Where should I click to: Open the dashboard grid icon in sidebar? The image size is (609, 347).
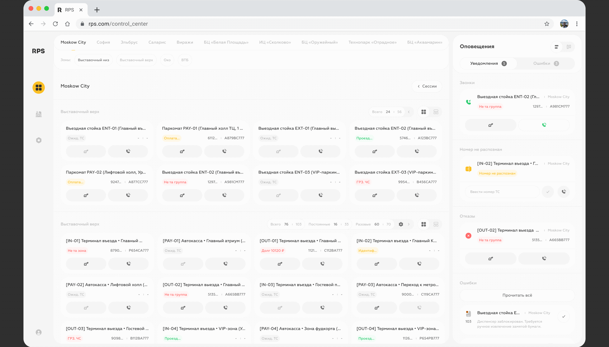point(39,88)
